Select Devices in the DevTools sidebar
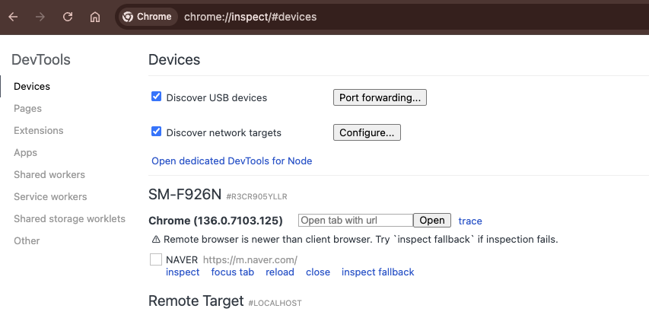 [32, 86]
